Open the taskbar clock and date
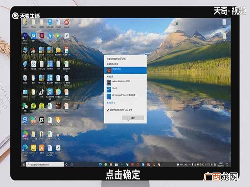The height and width of the screenshot is (187, 250). tap(221, 165)
